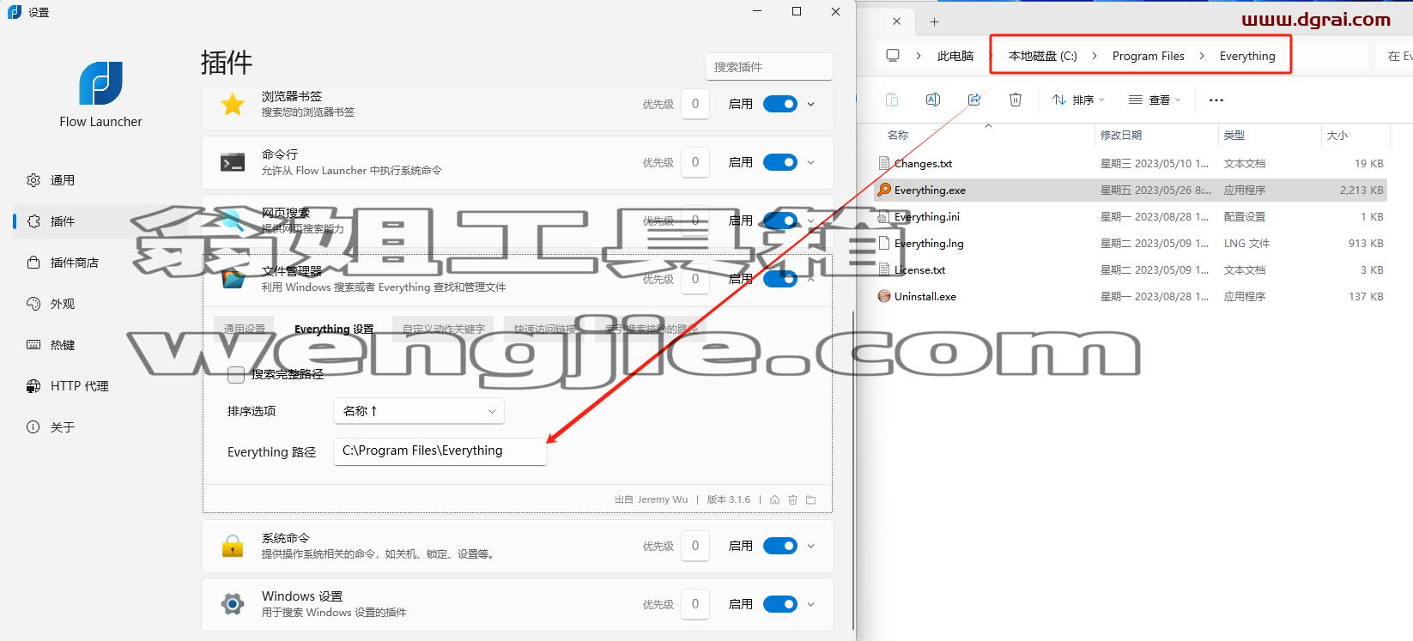Expand the 命令行 plugin card chevron
Image resolution: width=1413 pixels, height=641 pixels.
coord(811,162)
